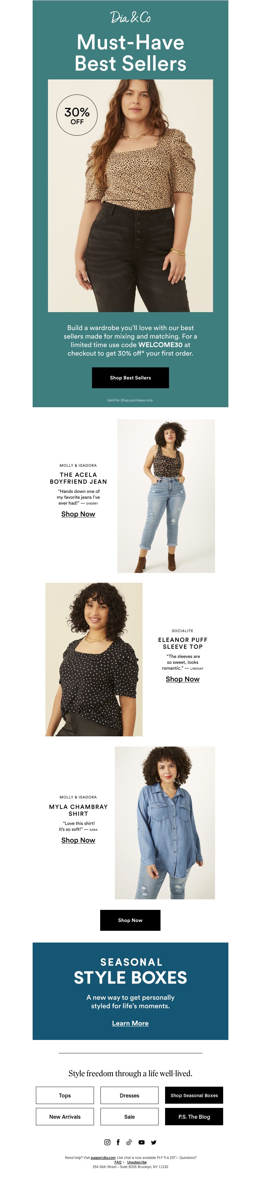Open the Facebook social icon
This screenshot has height=1188, width=261.
tap(118, 1142)
